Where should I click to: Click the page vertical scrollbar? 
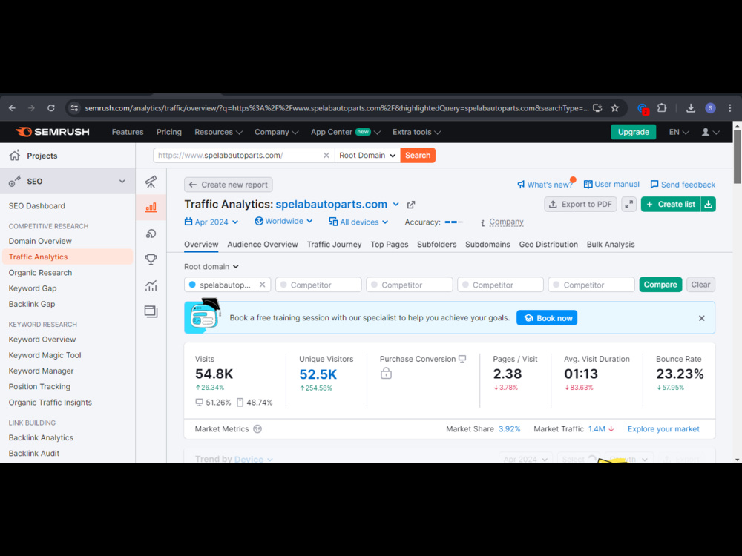point(737,156)
